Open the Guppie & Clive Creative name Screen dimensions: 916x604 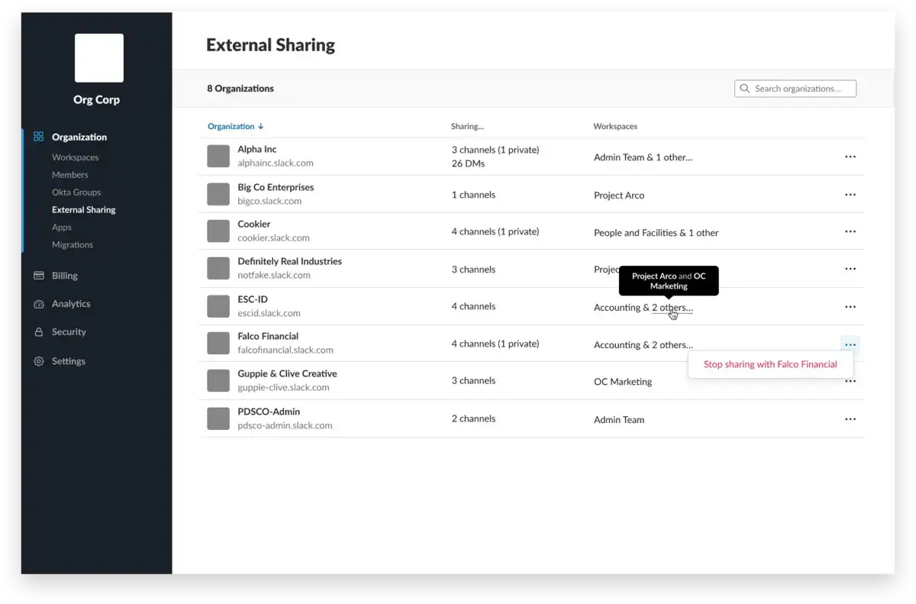point(287,373)
